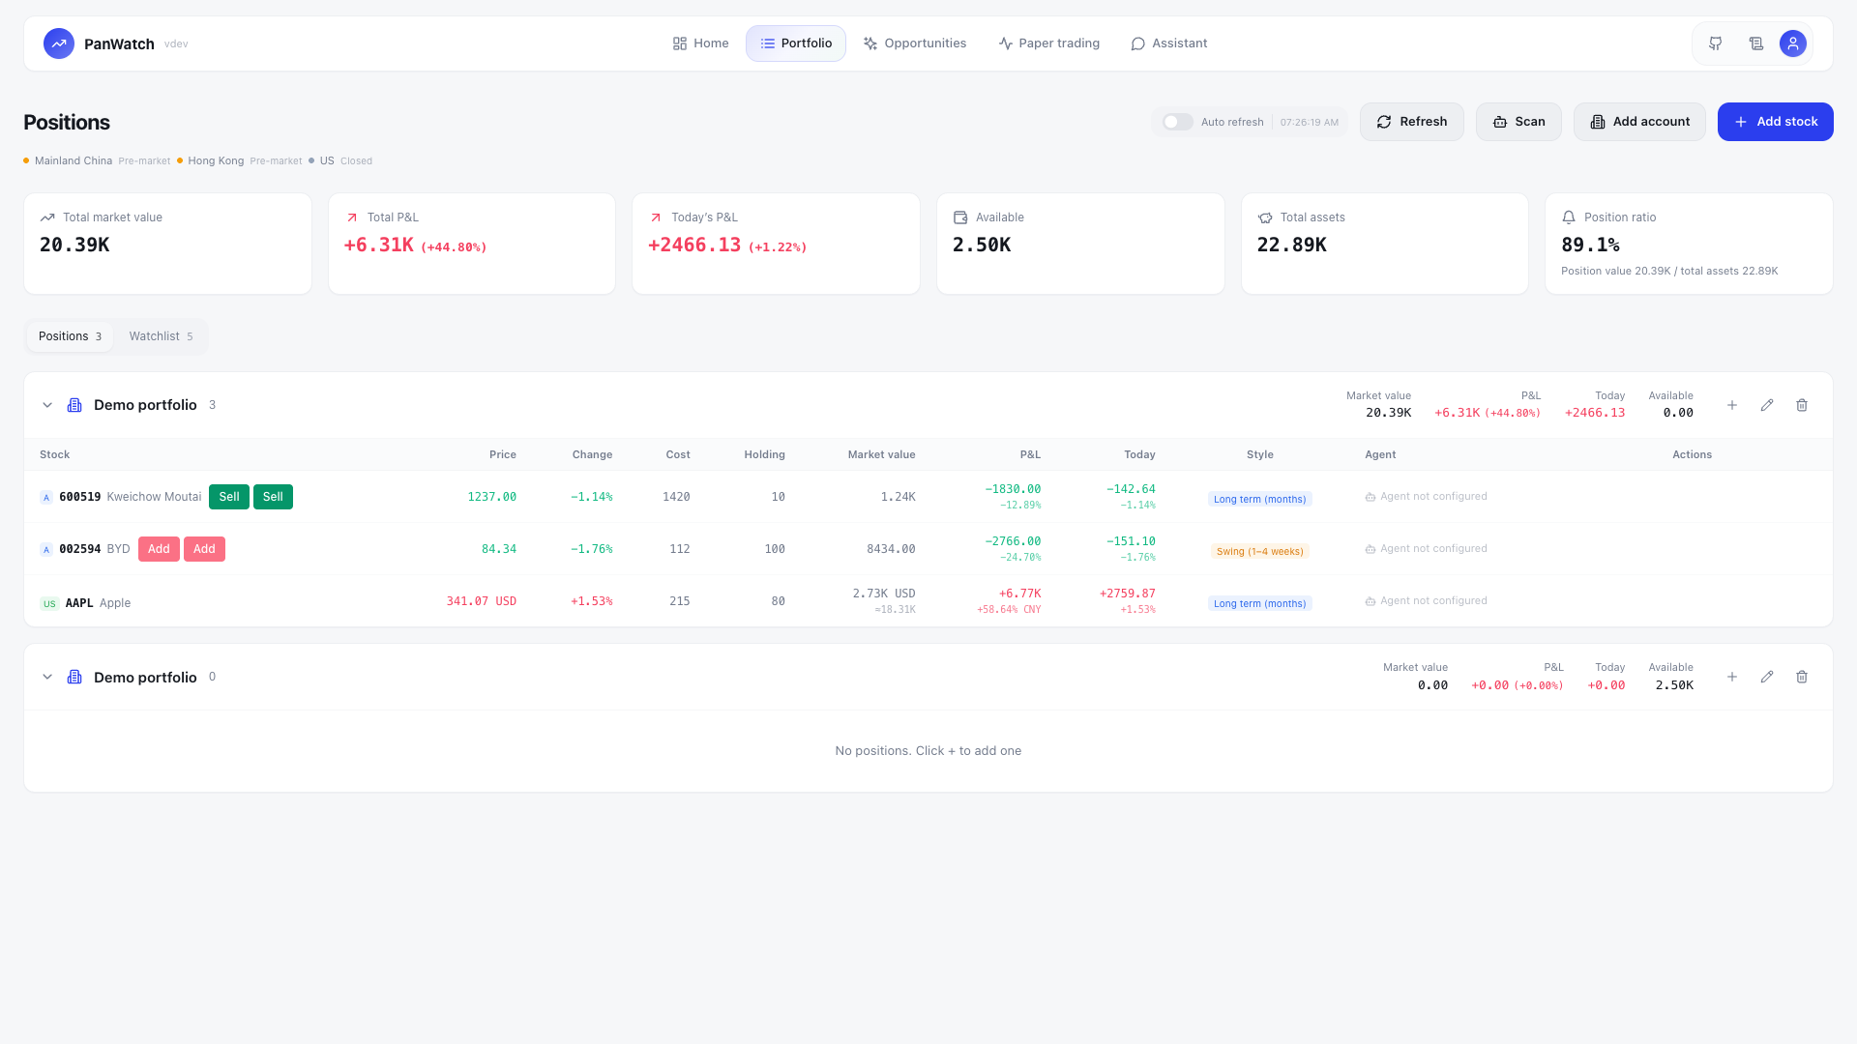Collapse the Demo portfolio with 3 positions

pyautogui.click(x=47, y=405)
